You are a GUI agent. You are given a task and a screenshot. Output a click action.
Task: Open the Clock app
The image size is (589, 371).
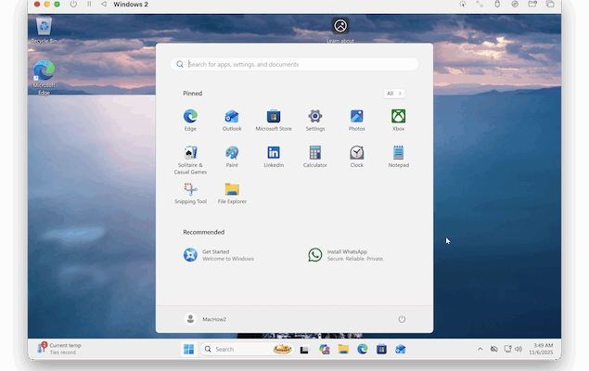click(356, 157)
